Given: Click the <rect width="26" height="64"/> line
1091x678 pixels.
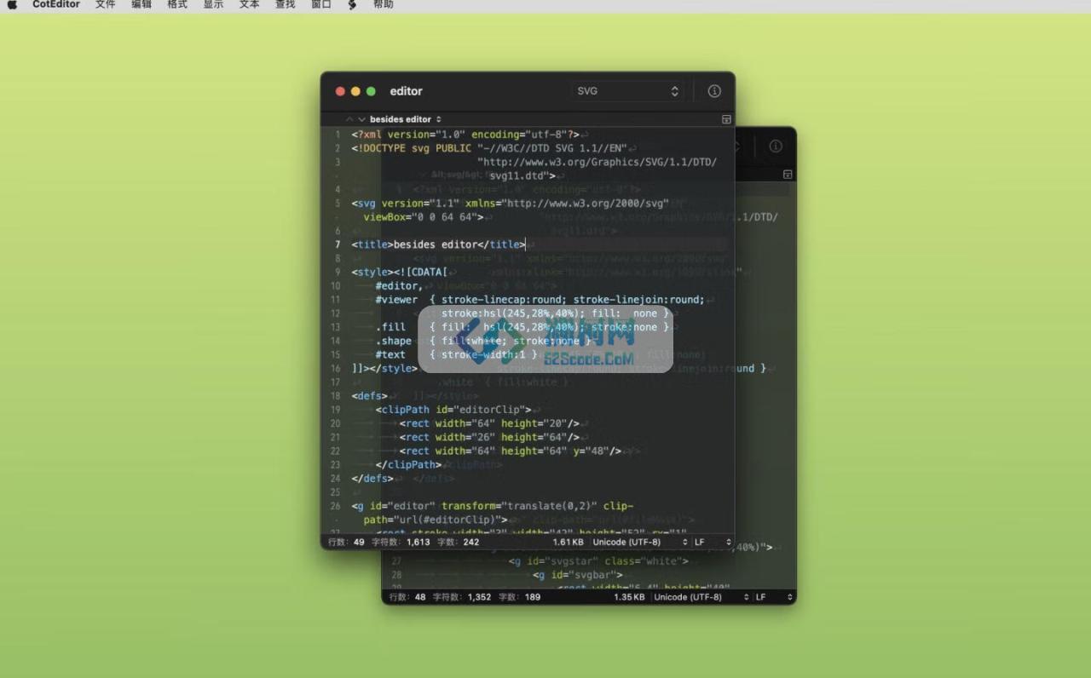Looking at the screenshot, I should click(x=489, y=437).
